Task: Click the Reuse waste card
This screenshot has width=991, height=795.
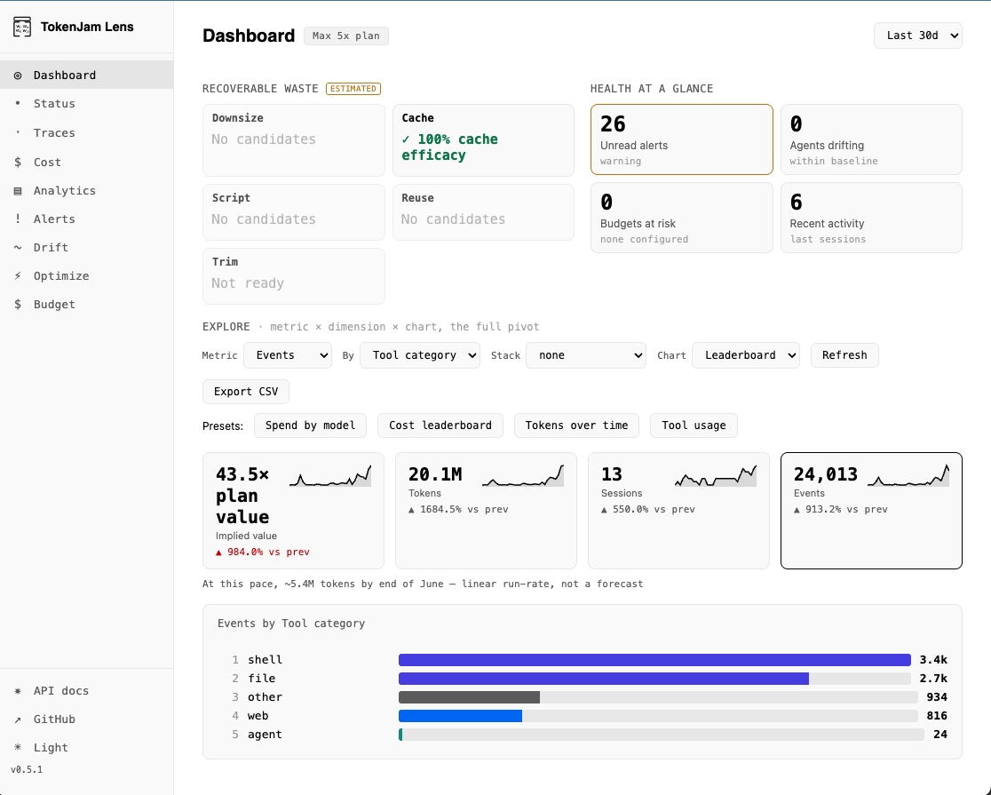Action: [483, 212]
